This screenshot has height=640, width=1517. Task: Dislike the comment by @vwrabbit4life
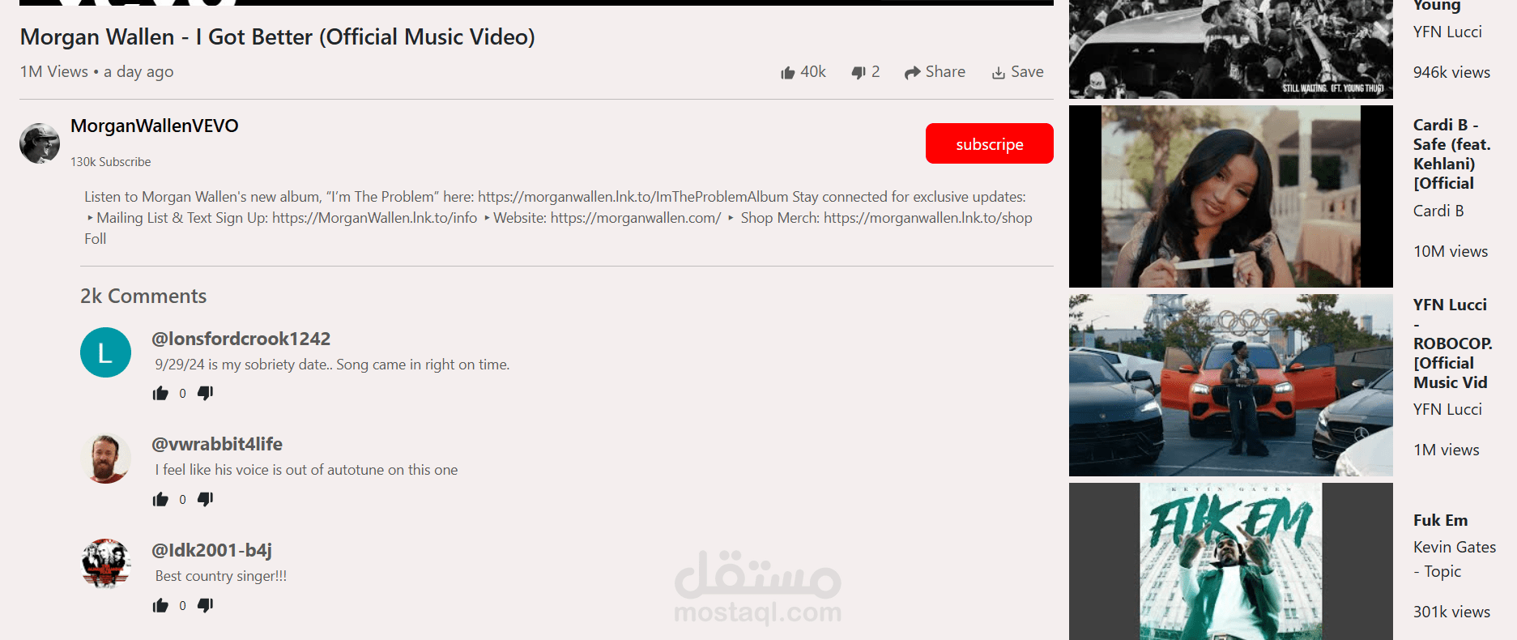pos(206,499)
